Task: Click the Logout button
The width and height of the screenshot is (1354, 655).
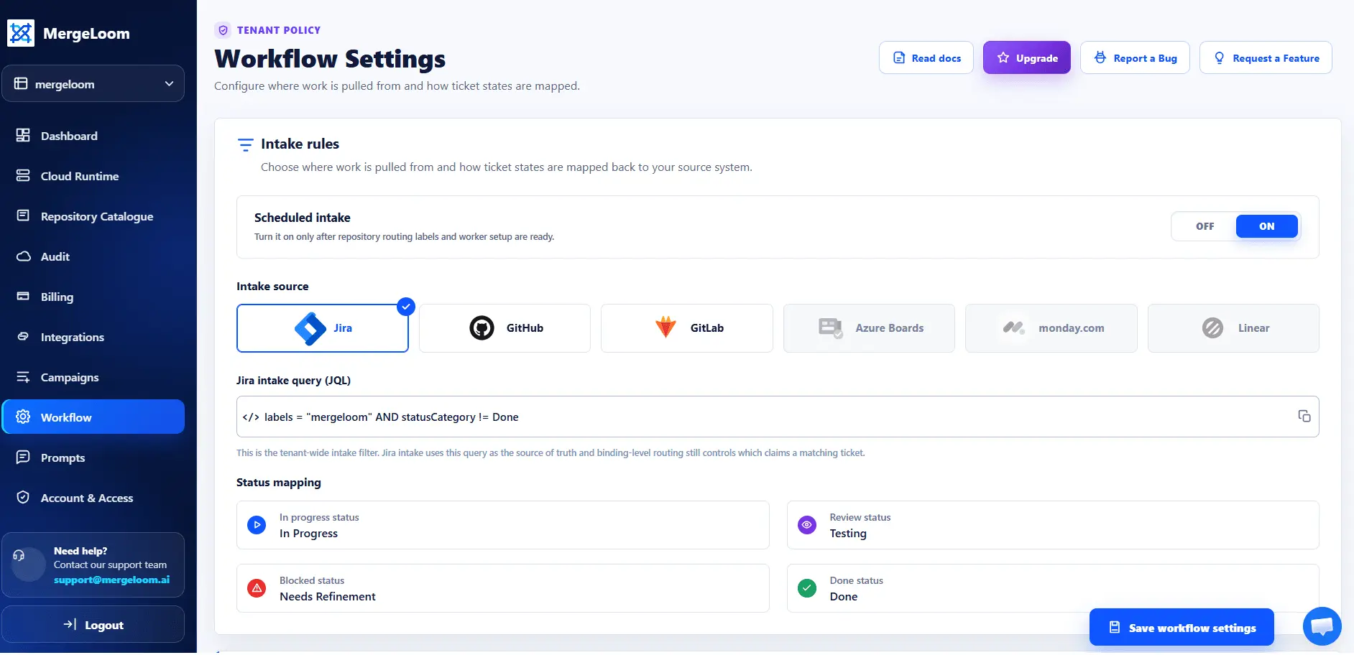Action: click(93, 625)
